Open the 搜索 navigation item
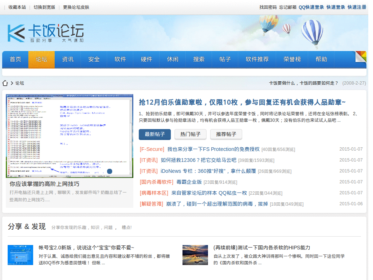Viewport: 373px width, 280px height. tap(199, 59)
